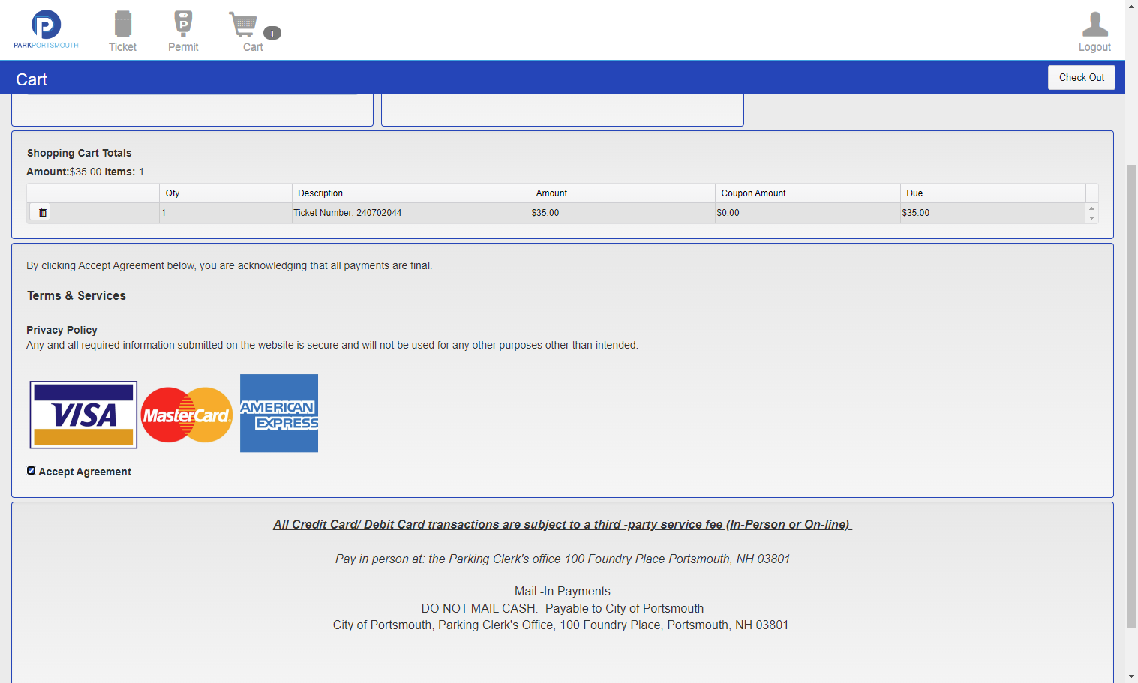Viewport: 1138px width, 683px height.
Task: Uncheck the Accept Agreement checkbox
Action: click(31, 471)
